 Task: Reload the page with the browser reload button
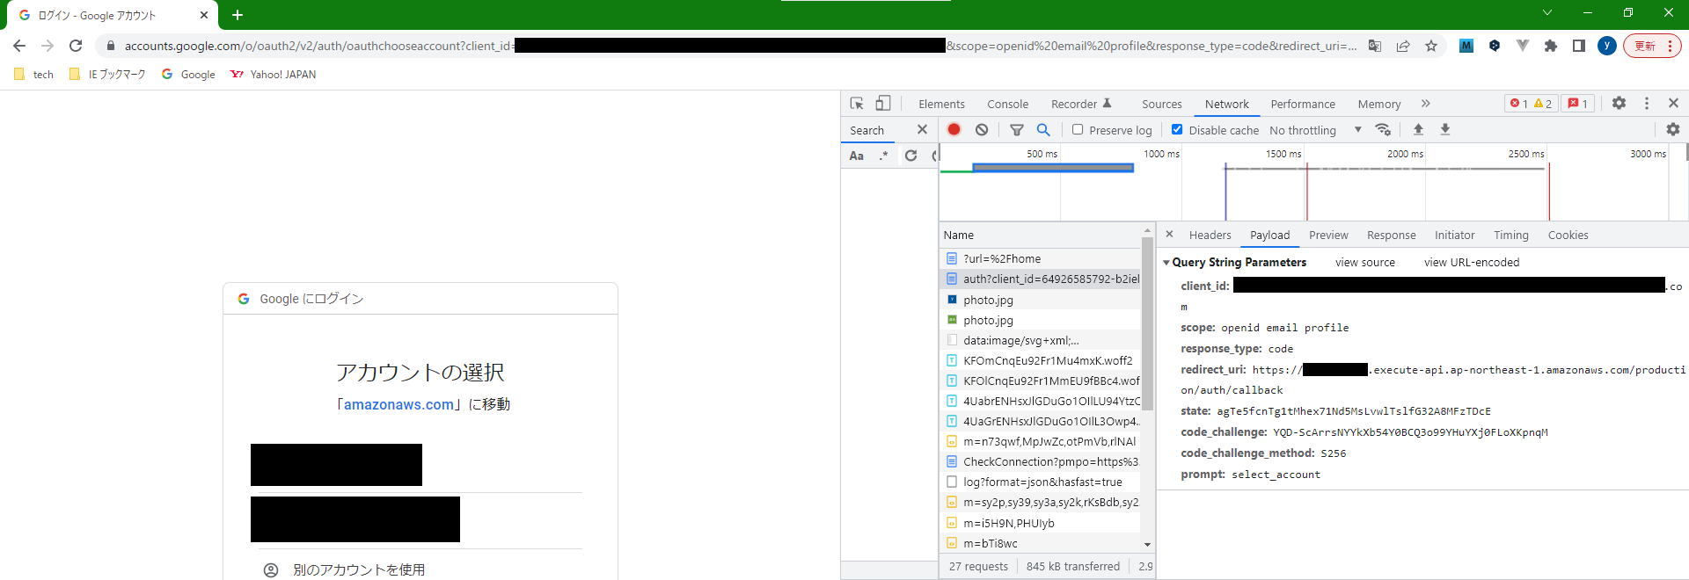point(76,46)
